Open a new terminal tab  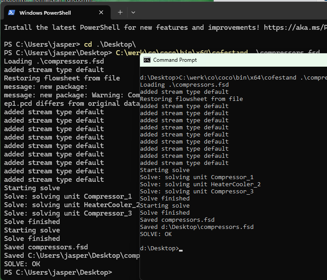point(120,12)
